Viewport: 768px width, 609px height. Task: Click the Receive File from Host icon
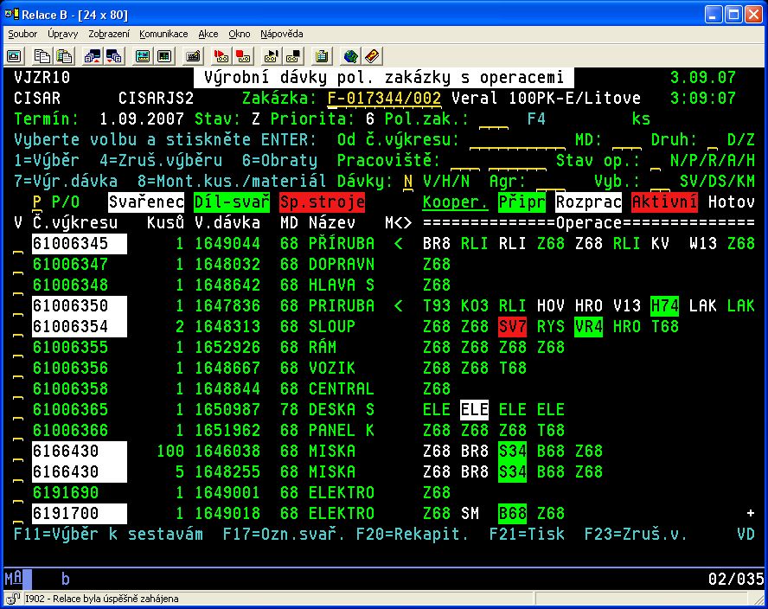pos(114,56)
